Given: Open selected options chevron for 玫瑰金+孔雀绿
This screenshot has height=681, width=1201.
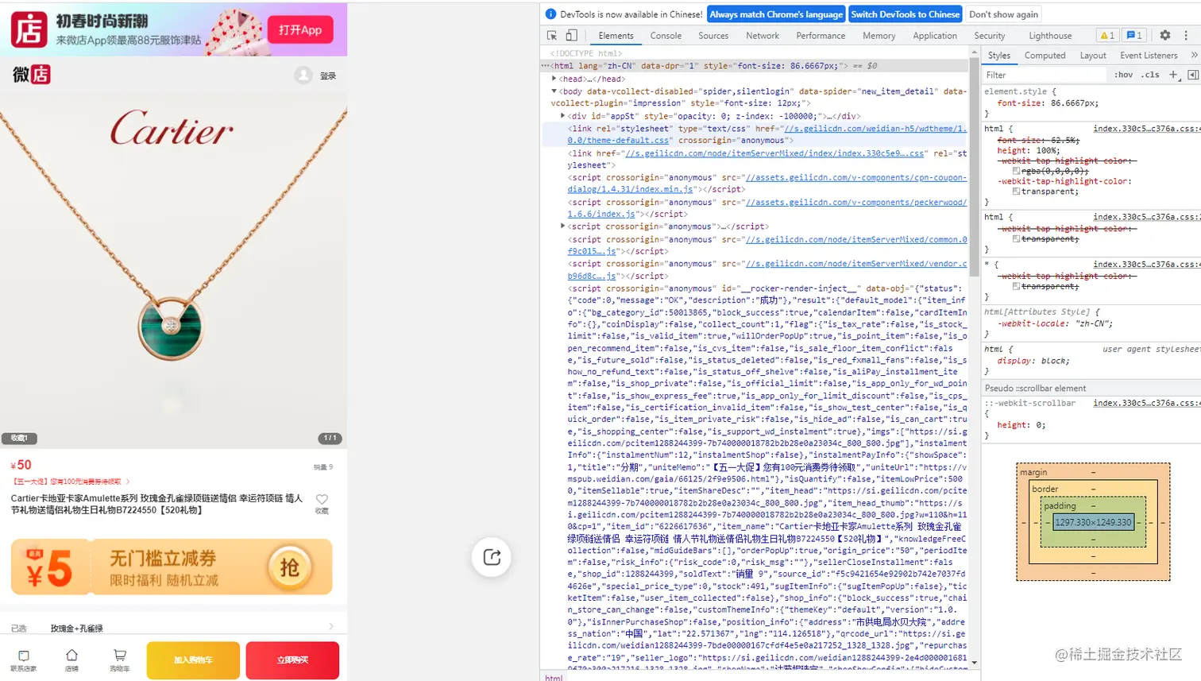Looking at the screenshot, I should tap(331, 627).
